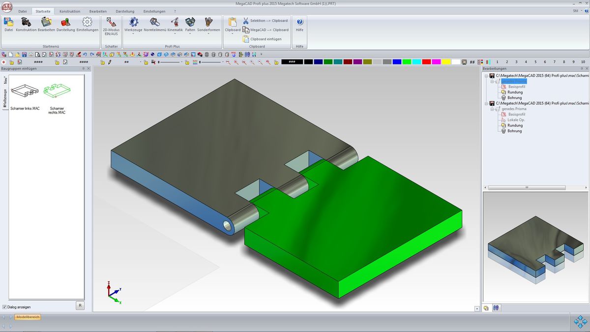Click Selektion to Clipboard scissors icon
Screen dimensions: 590x332
(246, 21)
